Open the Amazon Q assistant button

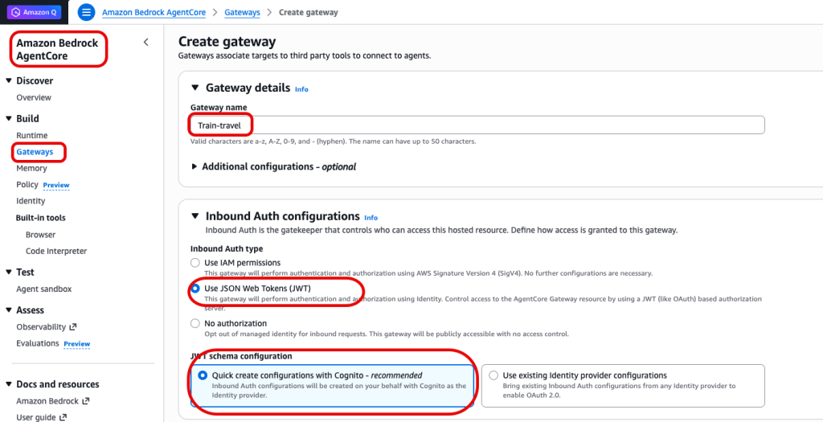click(33, 13)
